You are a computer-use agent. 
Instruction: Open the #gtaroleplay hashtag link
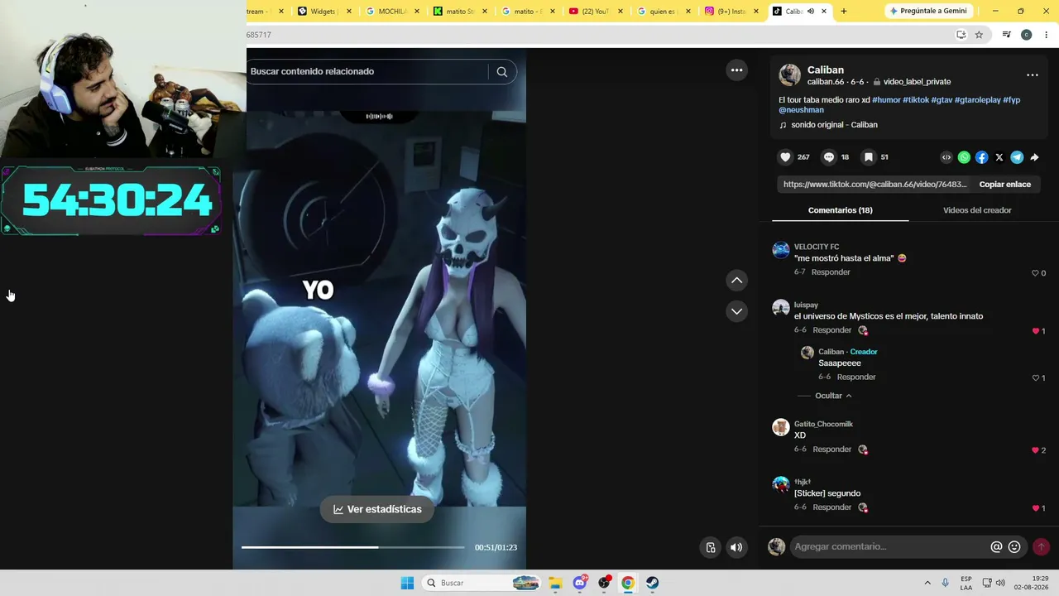[x=977, y=100]
